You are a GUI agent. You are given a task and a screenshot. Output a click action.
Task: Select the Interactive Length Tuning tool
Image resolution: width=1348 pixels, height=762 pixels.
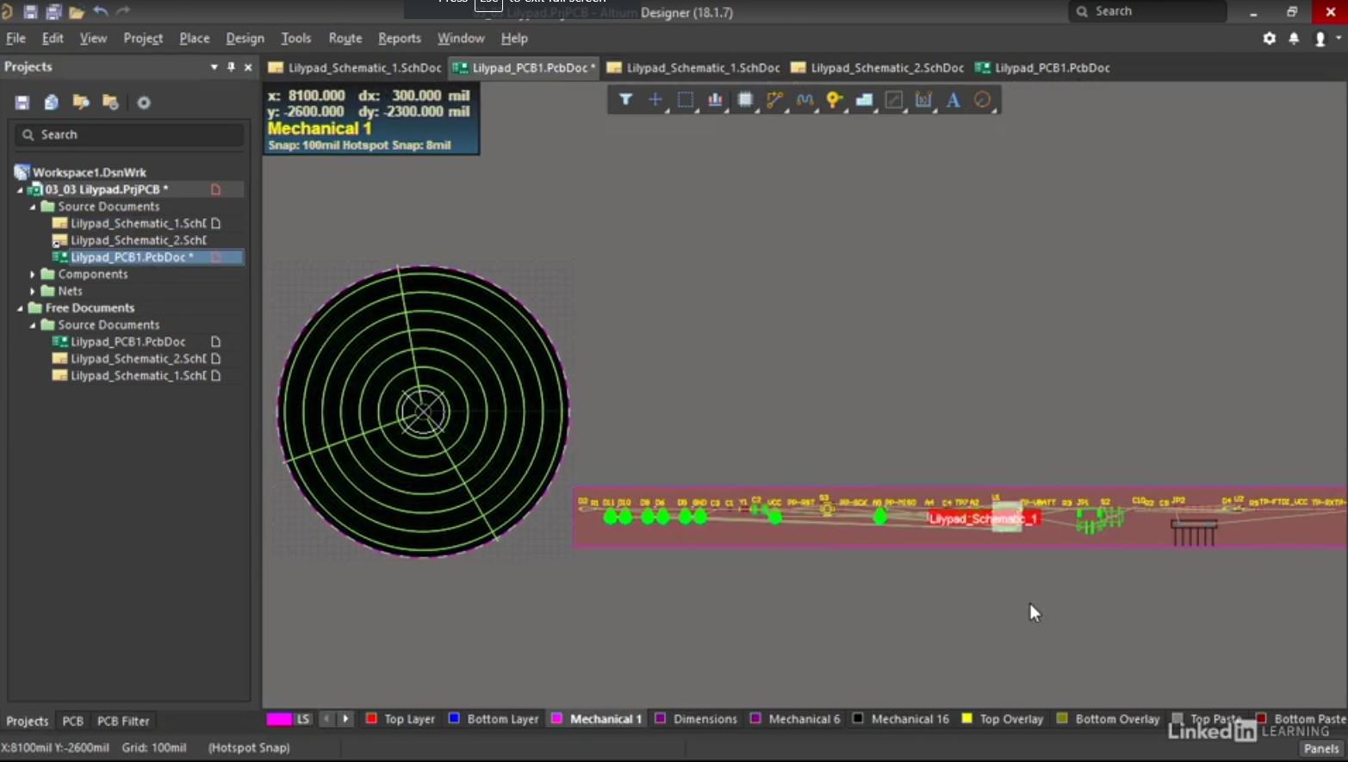(804, 100)
